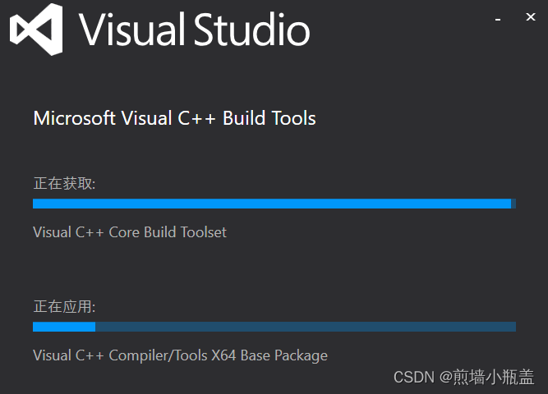
Task: Click the Toolset word under acquiring bar
Action: (x=204, y=232)
